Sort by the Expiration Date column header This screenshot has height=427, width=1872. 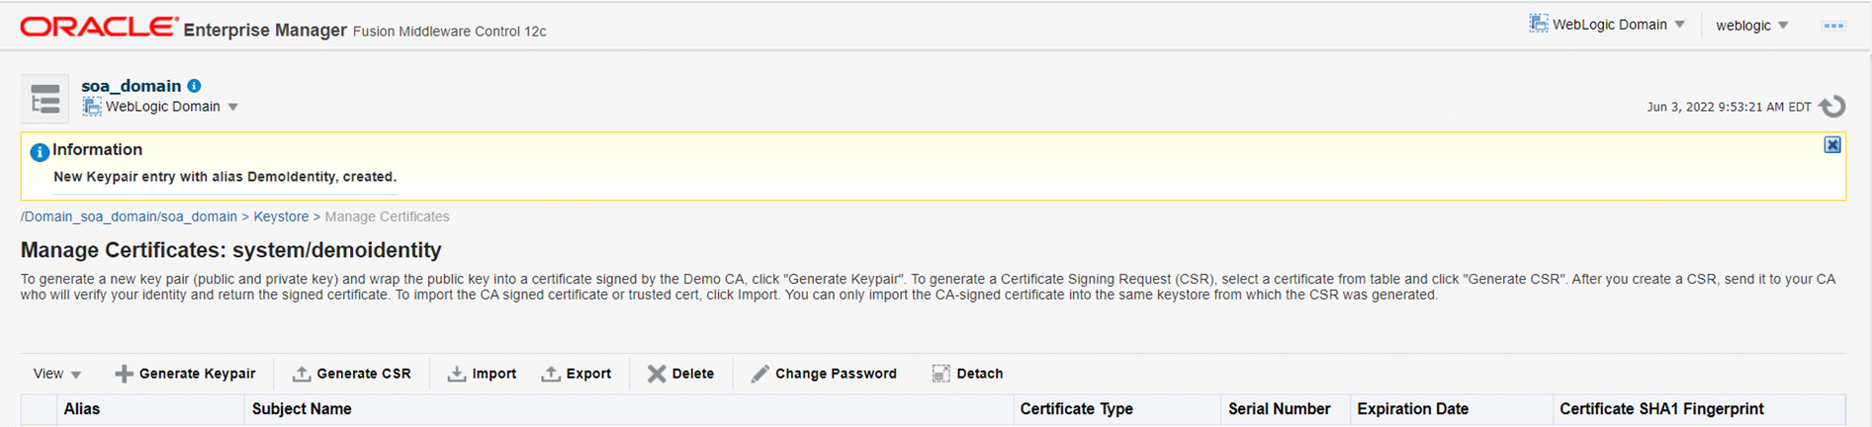[x=1412, y=409]
